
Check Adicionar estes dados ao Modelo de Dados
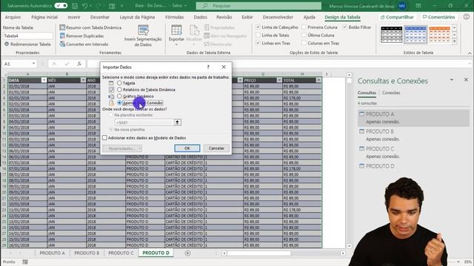(104, 138)
